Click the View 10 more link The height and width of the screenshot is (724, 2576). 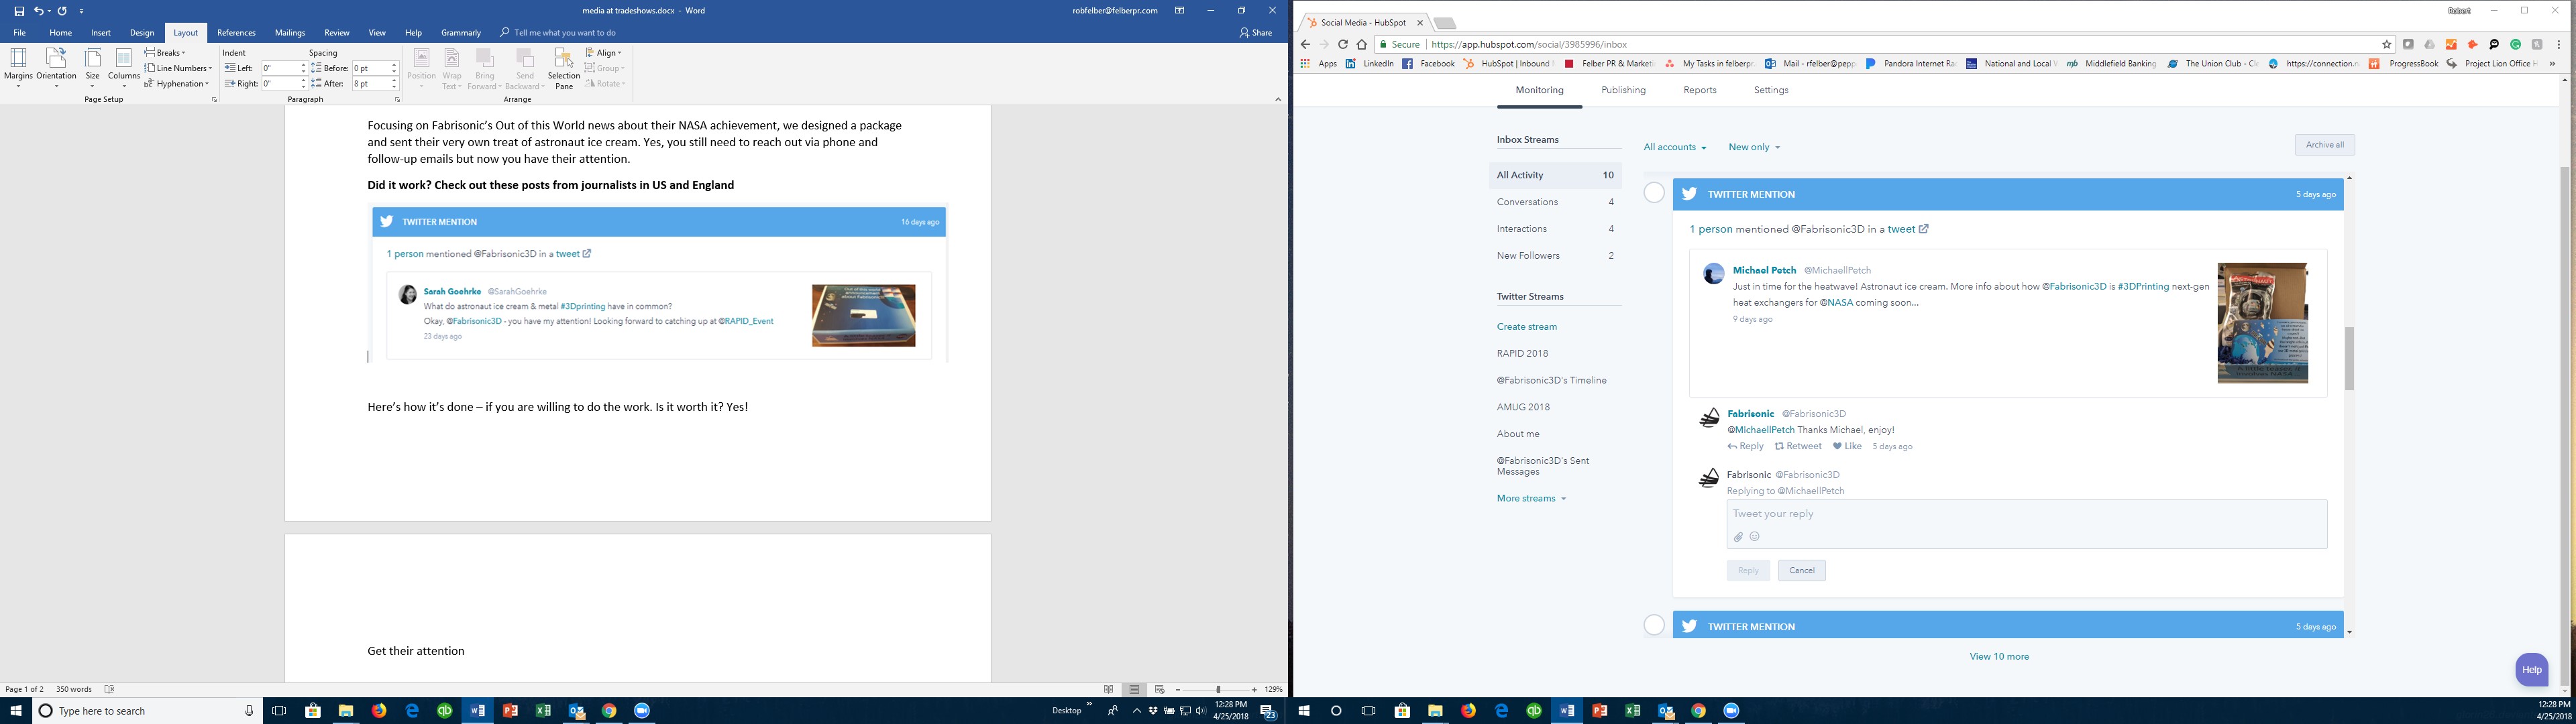pyautogui.click(x=1999, y=656)
